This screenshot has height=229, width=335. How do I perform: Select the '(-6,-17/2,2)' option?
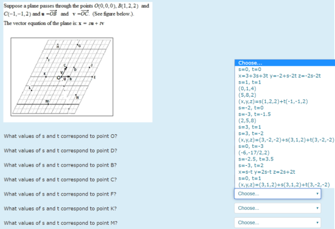285,153
